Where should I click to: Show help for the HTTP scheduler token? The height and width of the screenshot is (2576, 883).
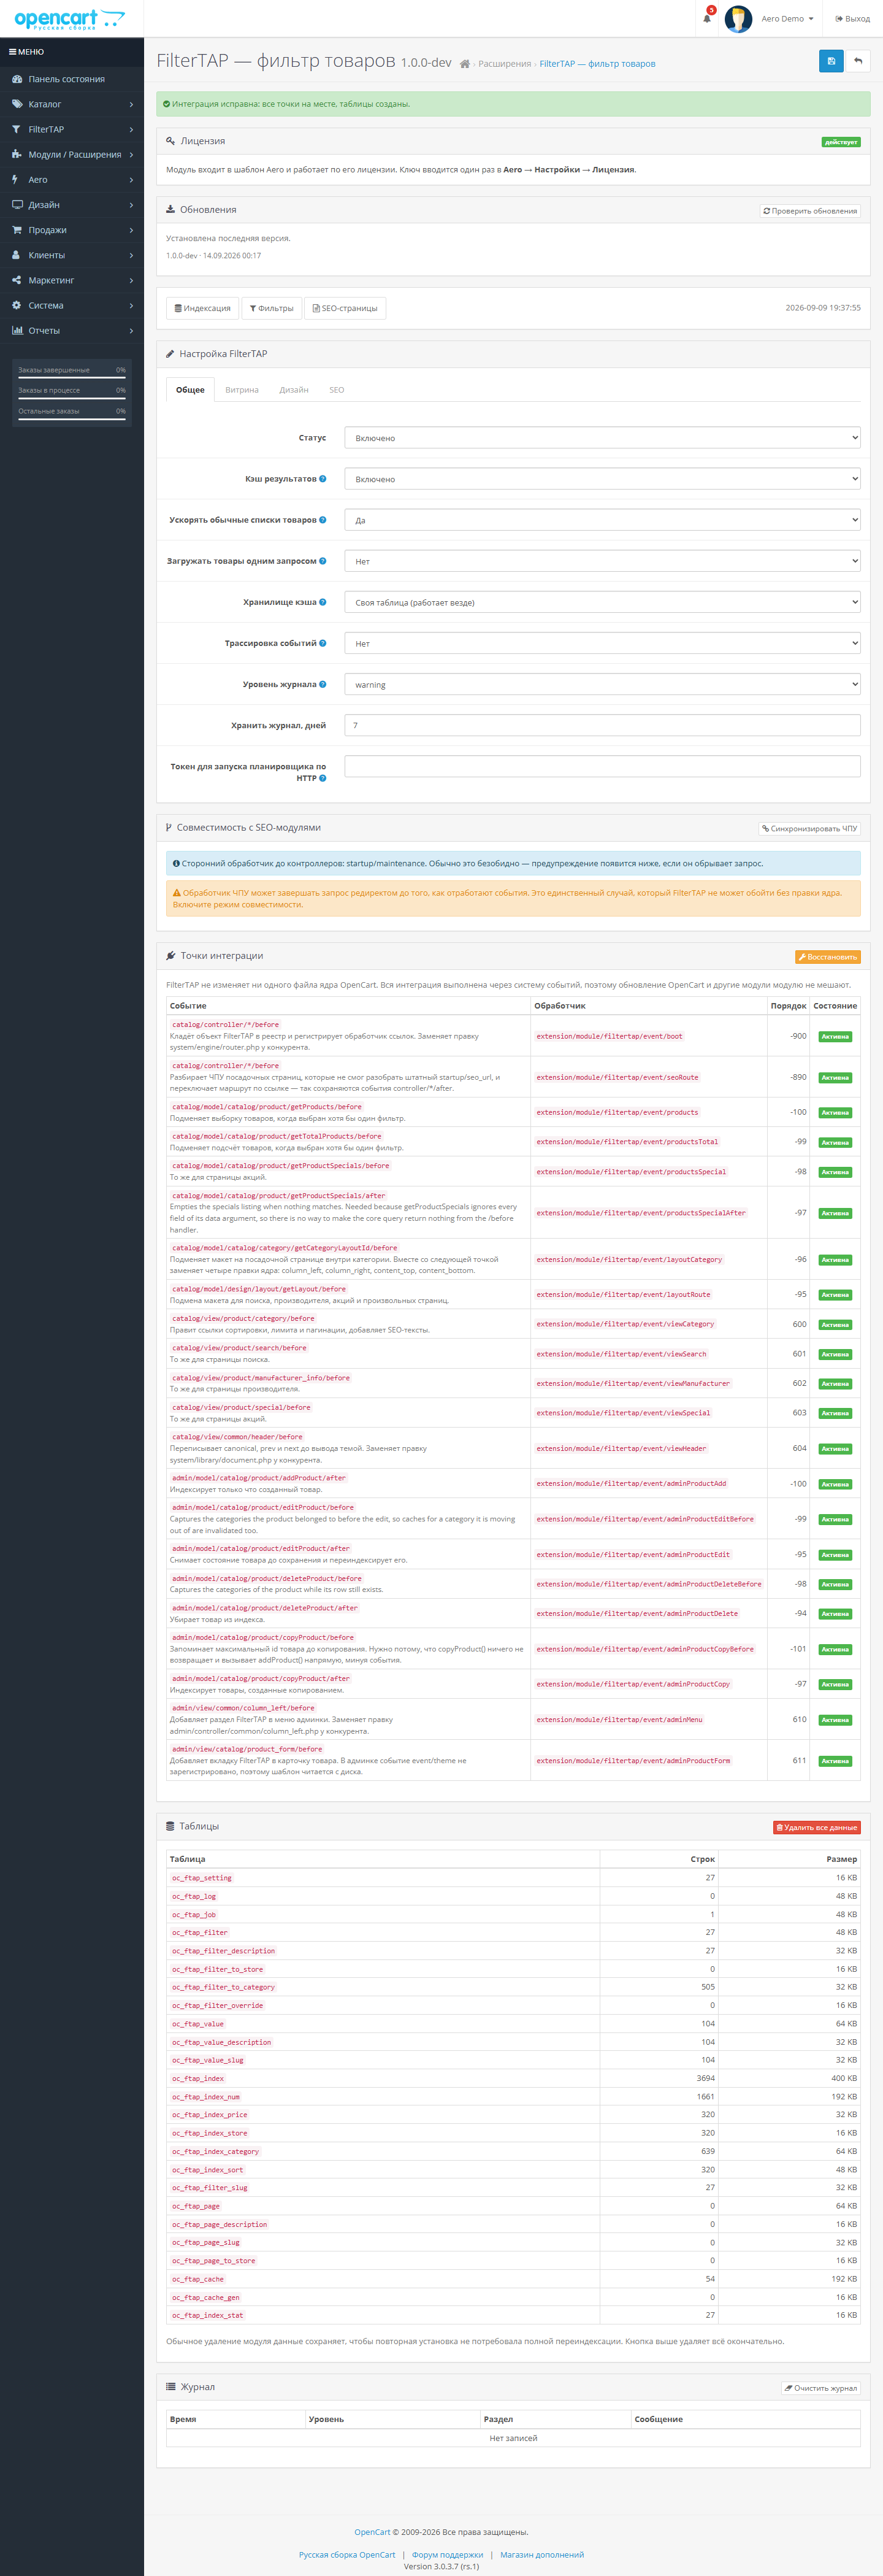tap(322, 778)
